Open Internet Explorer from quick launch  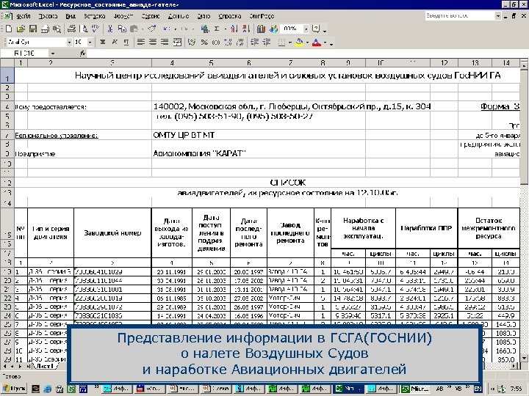(x=47, y=389)
